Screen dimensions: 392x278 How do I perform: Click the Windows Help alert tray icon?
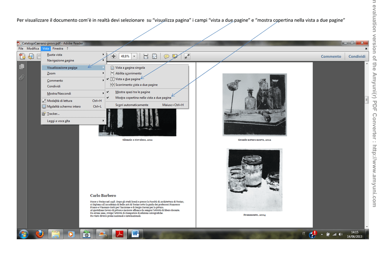[313, 234]
